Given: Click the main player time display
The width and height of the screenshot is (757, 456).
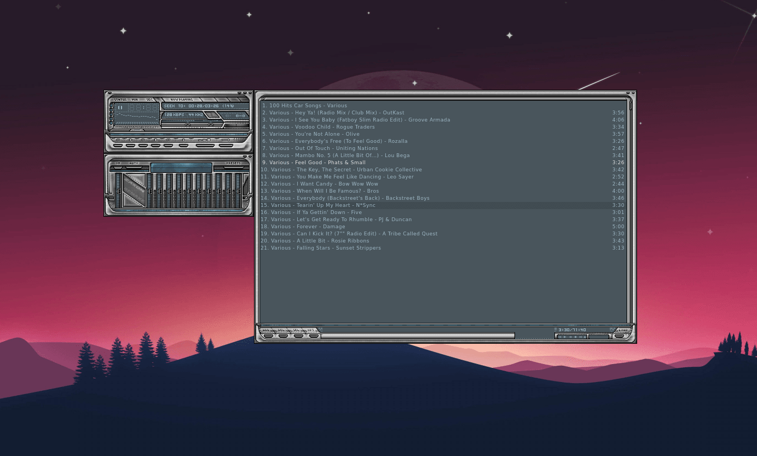Looking at the screenshot, I should [x=143, y=108].
